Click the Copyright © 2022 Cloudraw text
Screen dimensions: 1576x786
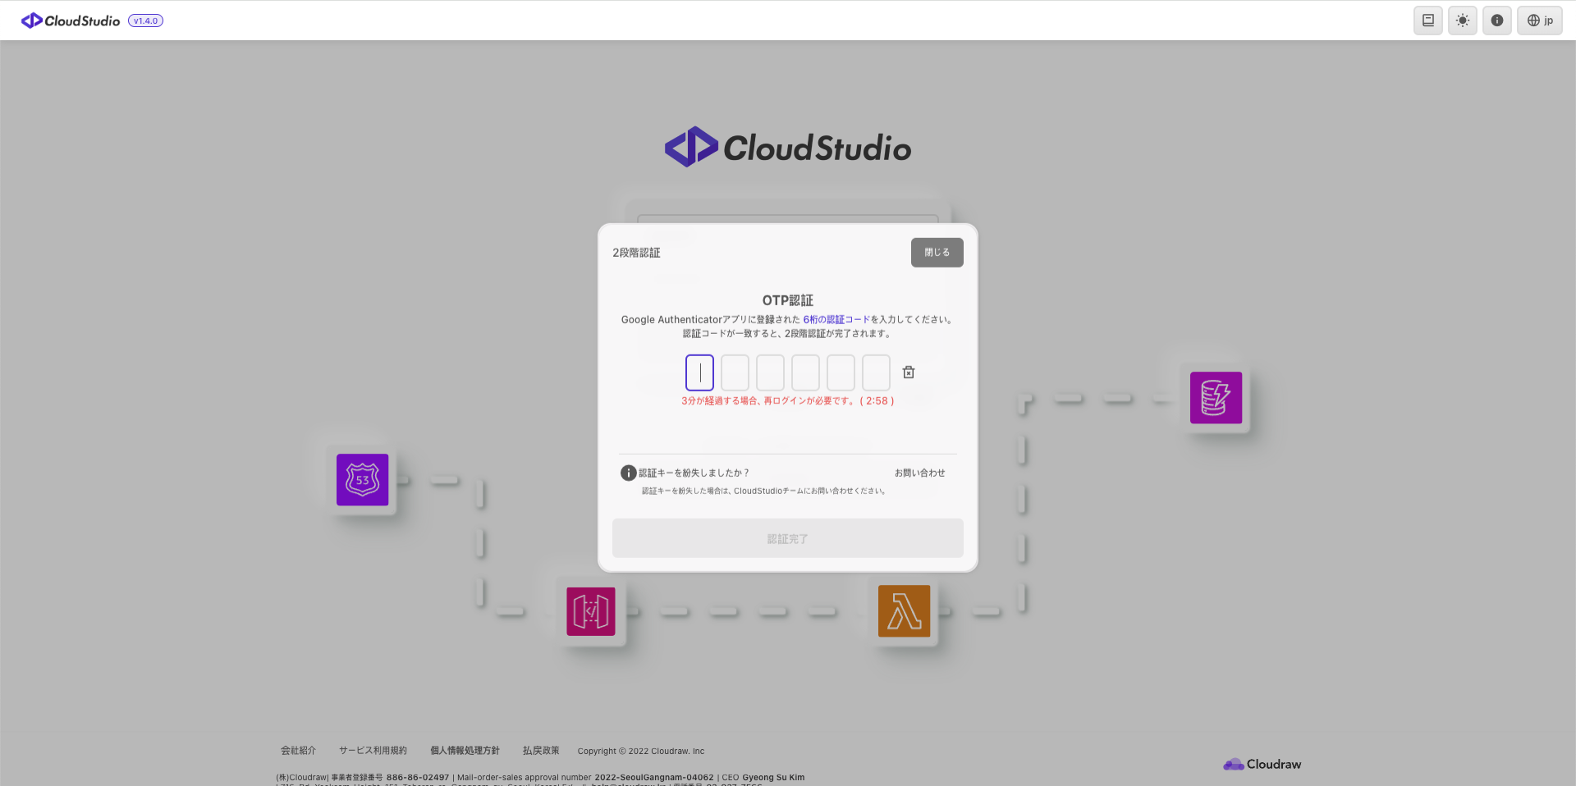[640, 751]
